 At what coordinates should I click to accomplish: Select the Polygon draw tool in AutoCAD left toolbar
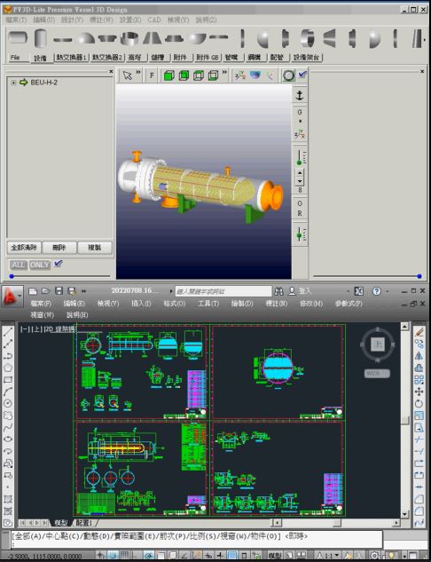[8, 368]
